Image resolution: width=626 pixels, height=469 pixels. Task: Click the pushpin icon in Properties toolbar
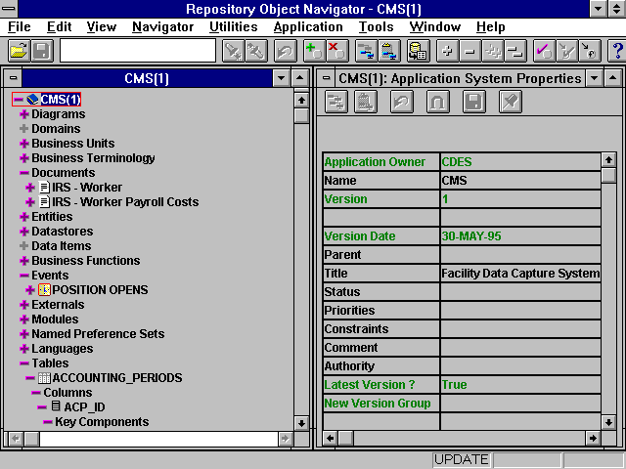click(x=510, y=102)
